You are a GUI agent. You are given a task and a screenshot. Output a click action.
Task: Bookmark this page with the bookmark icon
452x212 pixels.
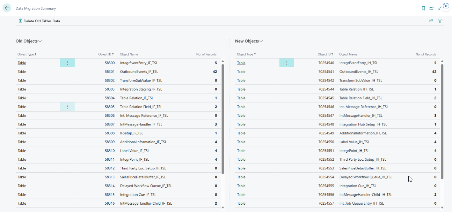423,8
